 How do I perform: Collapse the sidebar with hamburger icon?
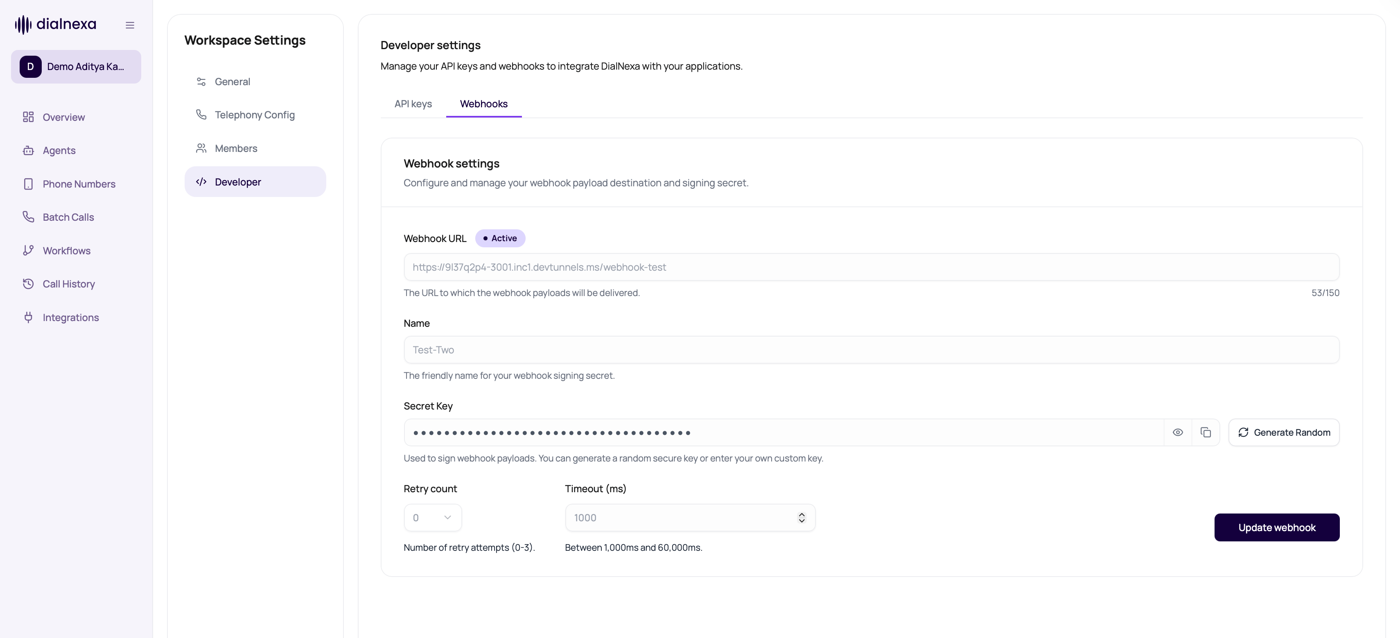130,25
